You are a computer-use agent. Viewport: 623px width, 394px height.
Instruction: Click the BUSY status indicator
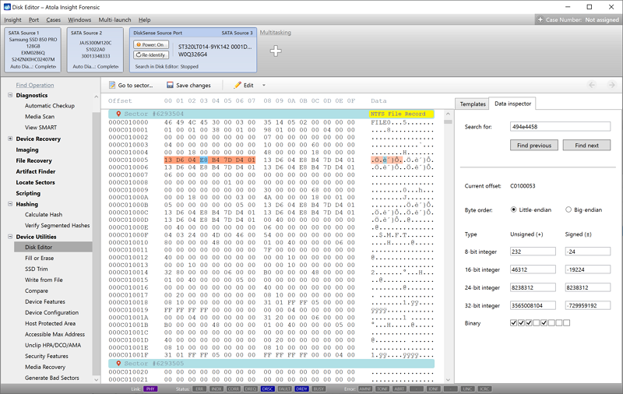coord(319,389)
